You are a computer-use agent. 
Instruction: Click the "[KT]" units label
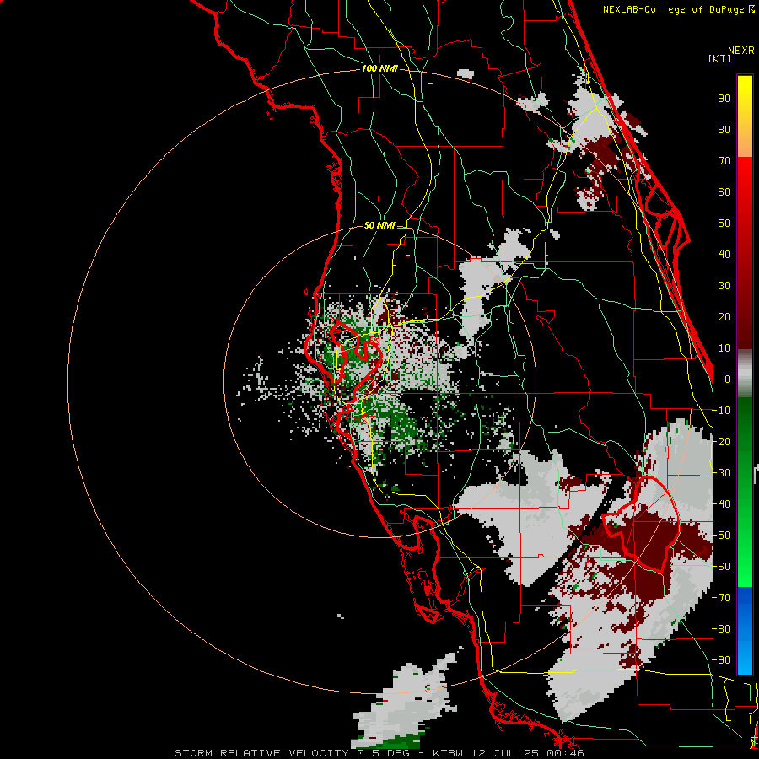click(x=719, y=58)
